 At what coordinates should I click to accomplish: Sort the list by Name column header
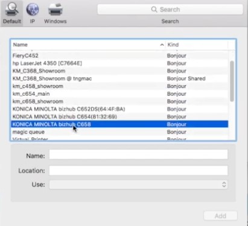click(88, 45)
